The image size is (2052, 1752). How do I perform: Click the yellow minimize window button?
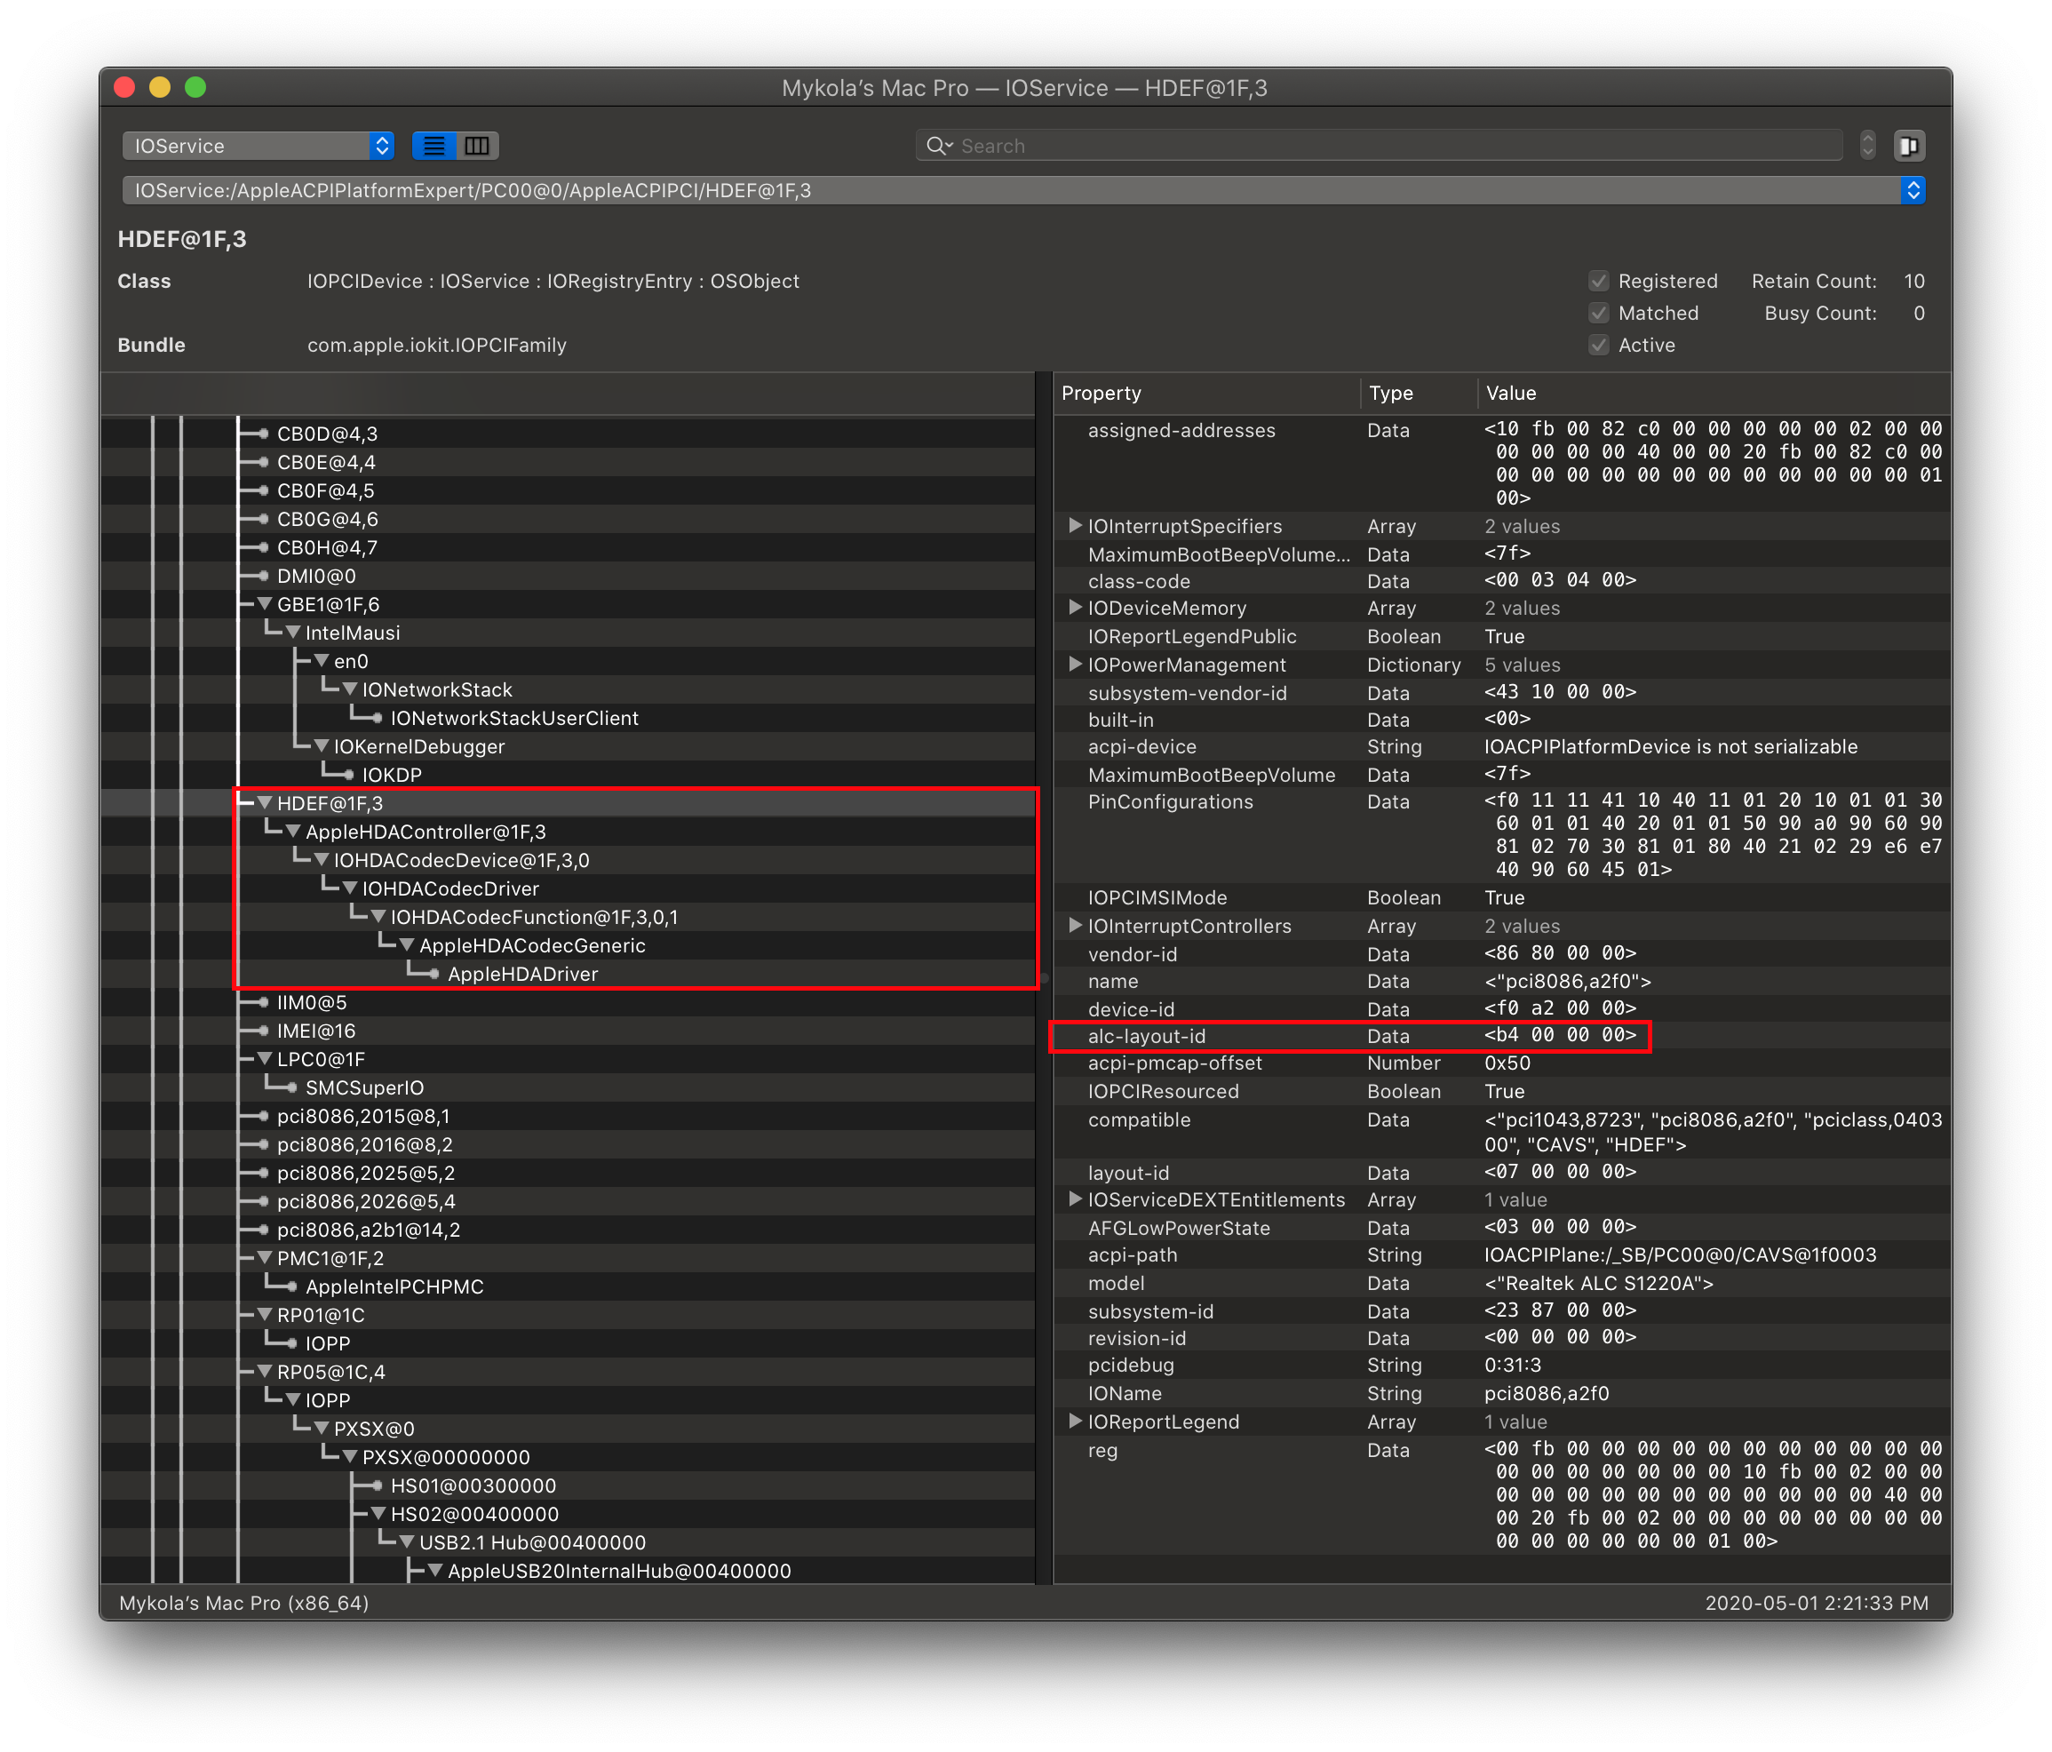pos(159,87)
